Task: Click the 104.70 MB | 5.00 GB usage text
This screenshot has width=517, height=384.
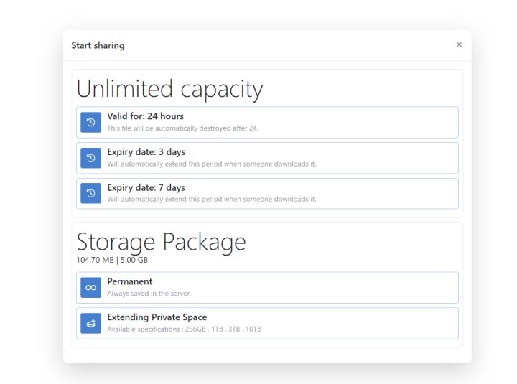Action: [112, 260]
